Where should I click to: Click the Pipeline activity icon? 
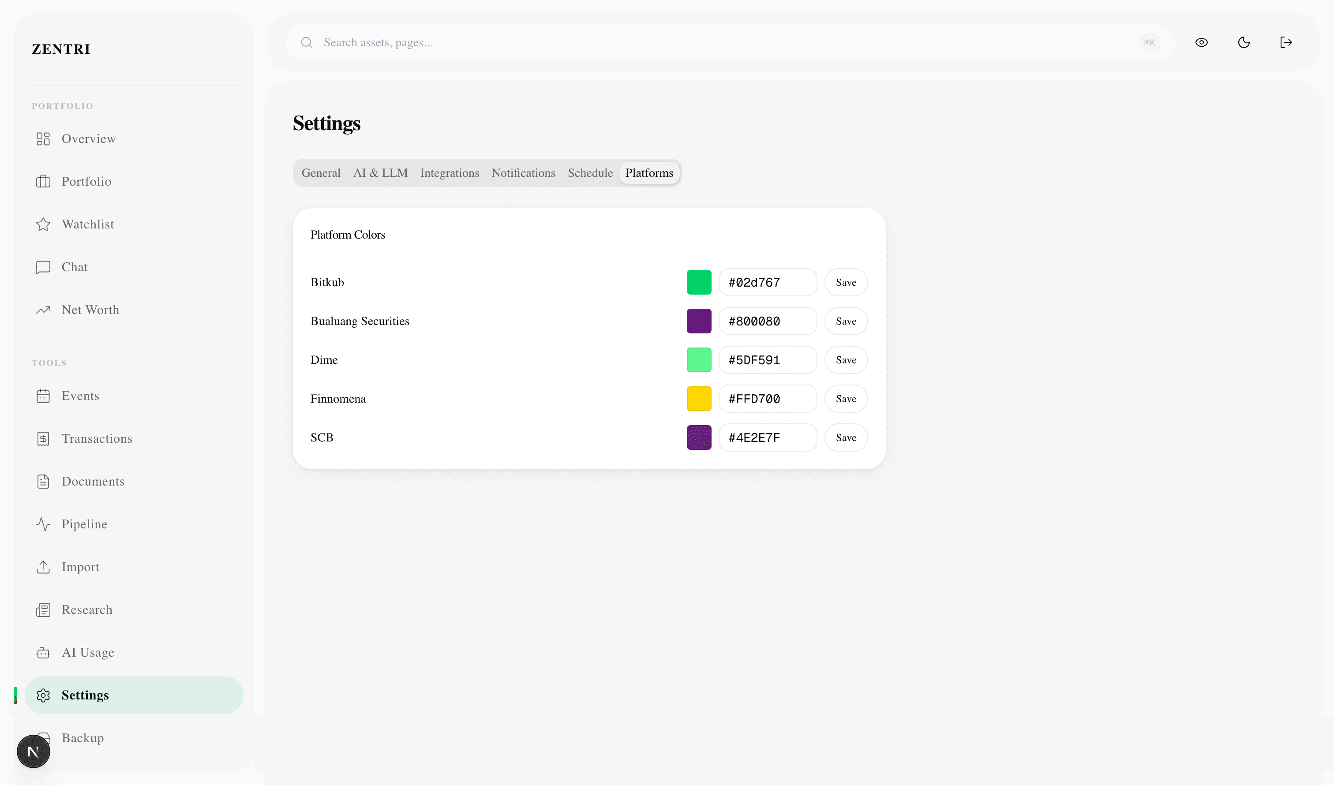[43, 524]
